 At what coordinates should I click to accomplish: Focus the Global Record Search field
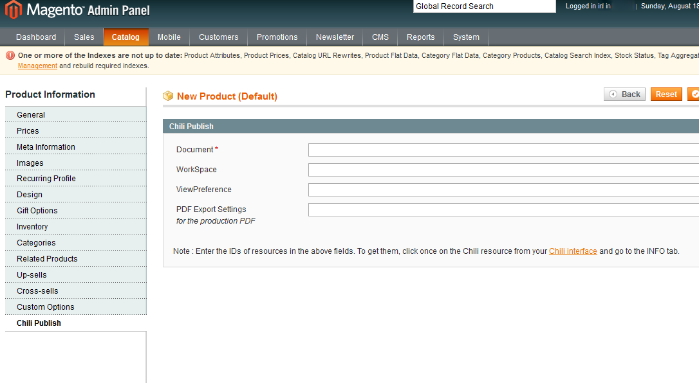pos(485,6)
